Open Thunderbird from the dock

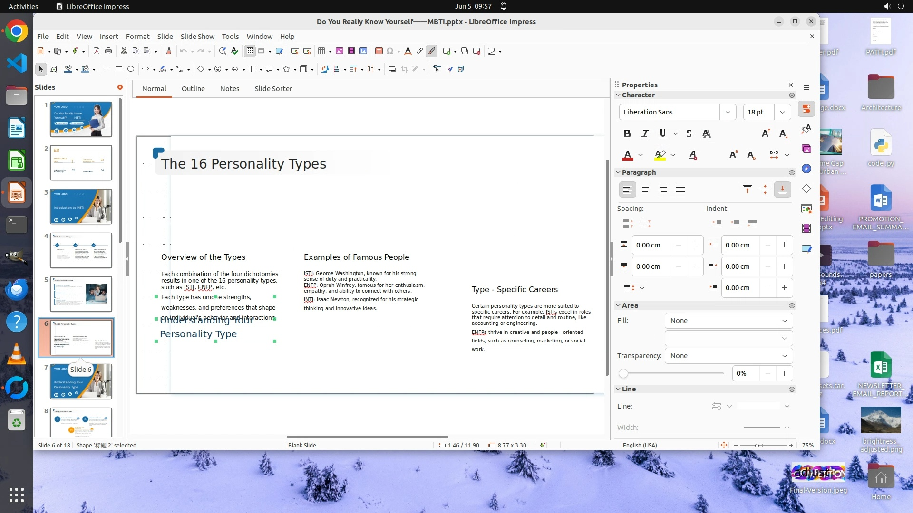coord(17,290)
